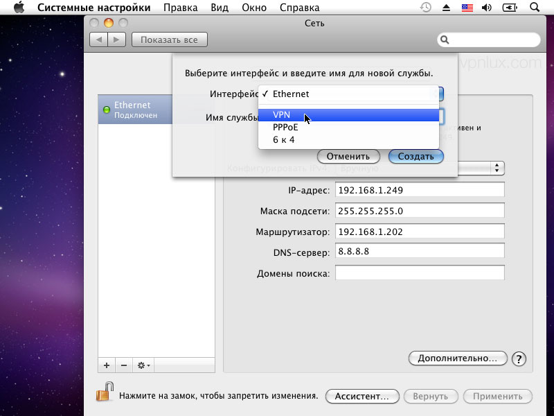Click the back navigation arrow

99,40
